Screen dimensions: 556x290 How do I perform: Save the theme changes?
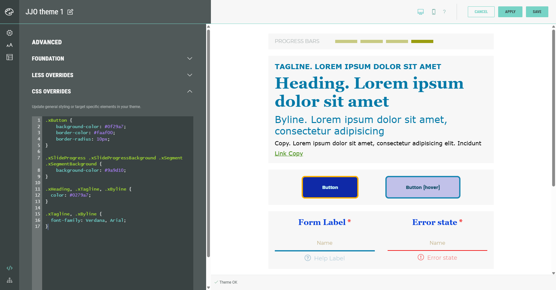(x=537, y=12)
